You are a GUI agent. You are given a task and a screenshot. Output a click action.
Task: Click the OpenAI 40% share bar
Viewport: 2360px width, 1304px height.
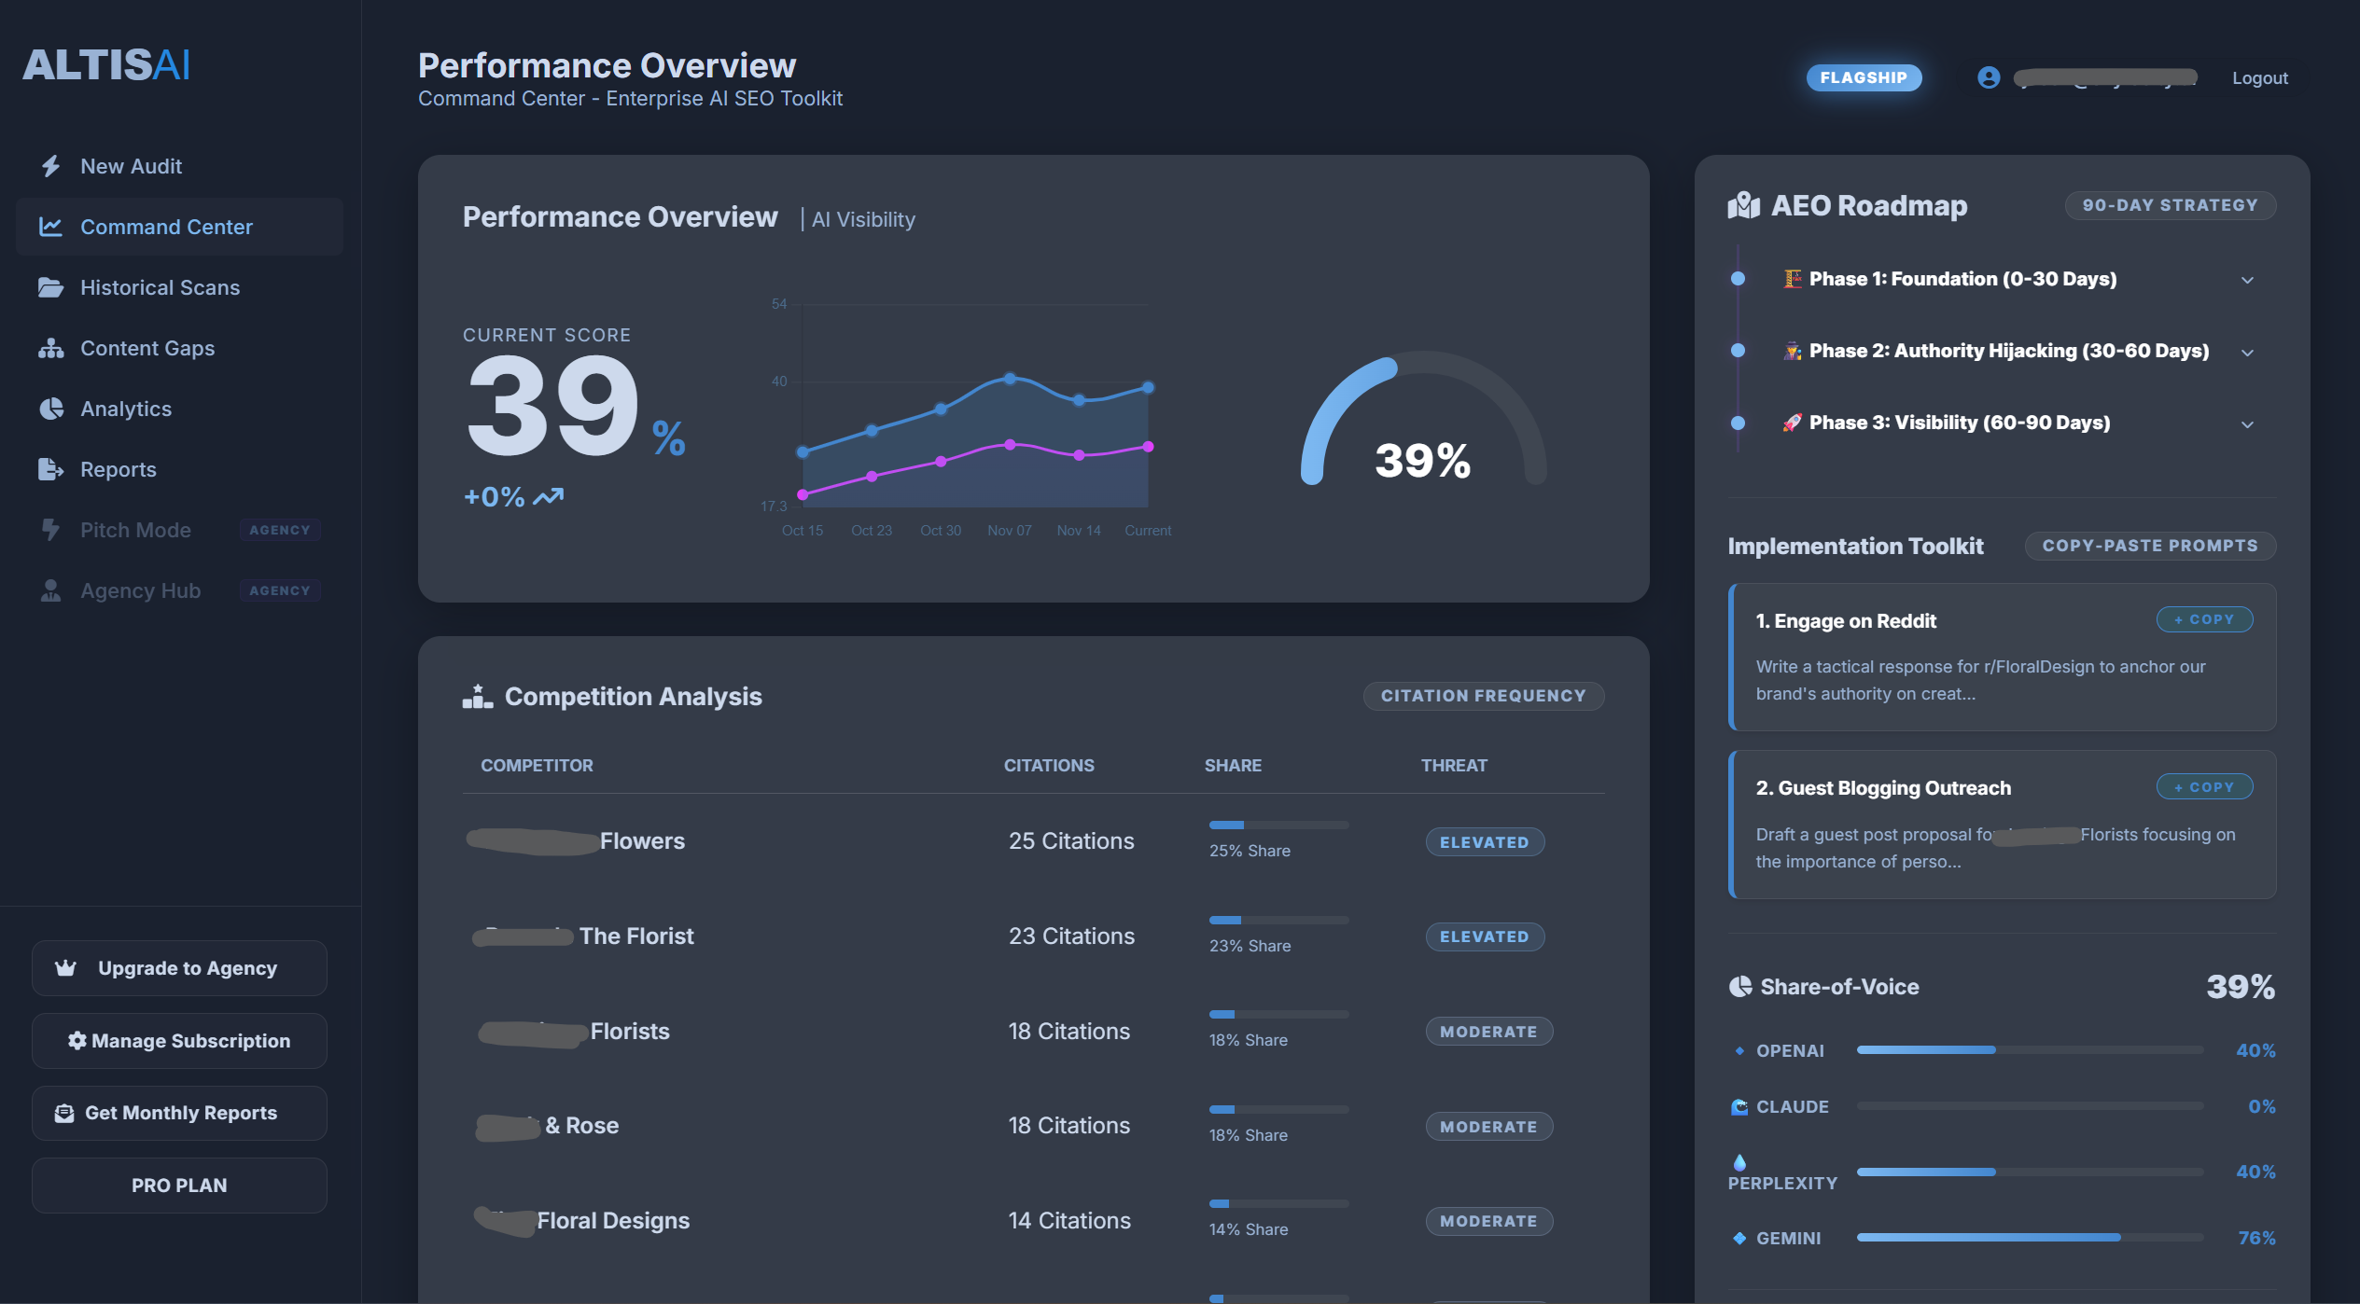[2030, 1050]
